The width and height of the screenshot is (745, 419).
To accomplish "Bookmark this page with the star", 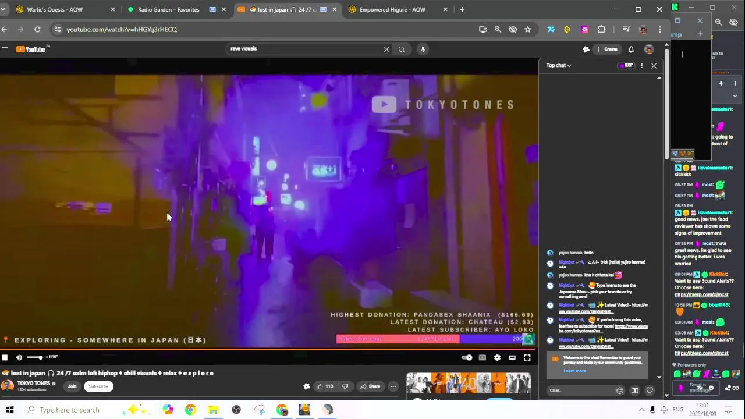I will (528, 29).
